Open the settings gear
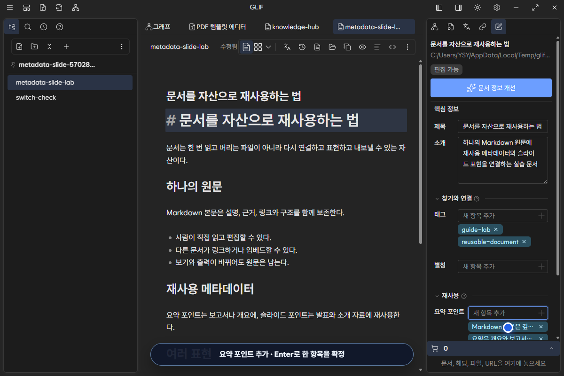 497,8
